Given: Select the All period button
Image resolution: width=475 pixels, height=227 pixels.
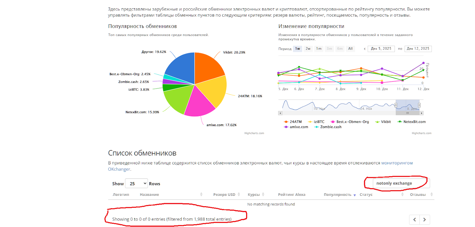Looking at the screenshot, I should [351, 49].
